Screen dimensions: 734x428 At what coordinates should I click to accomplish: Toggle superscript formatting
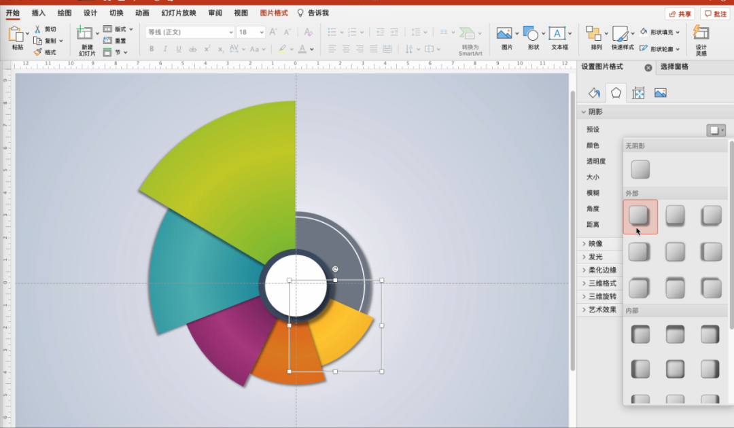(207, 49)
